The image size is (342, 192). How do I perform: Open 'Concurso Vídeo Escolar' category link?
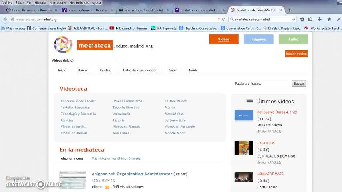point(78,101)
